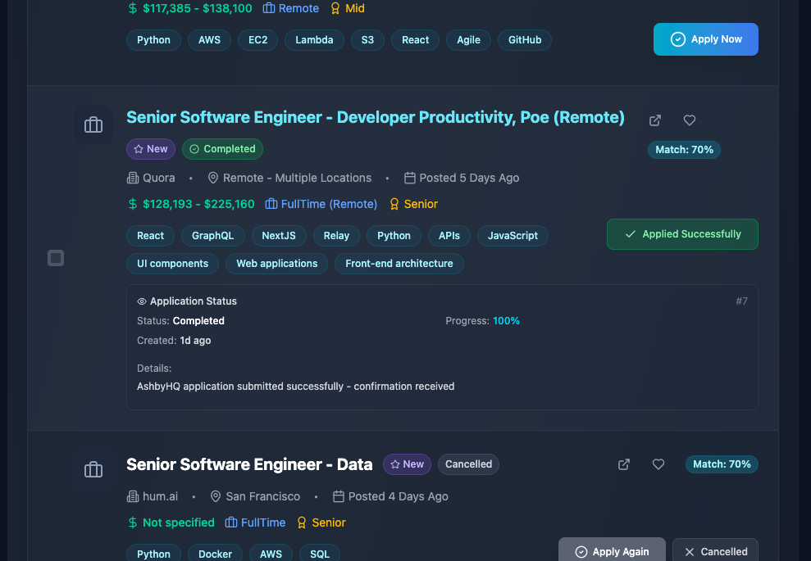Click the Apply Now button
This screenshot has height=561, width=811.
point(705,38)
